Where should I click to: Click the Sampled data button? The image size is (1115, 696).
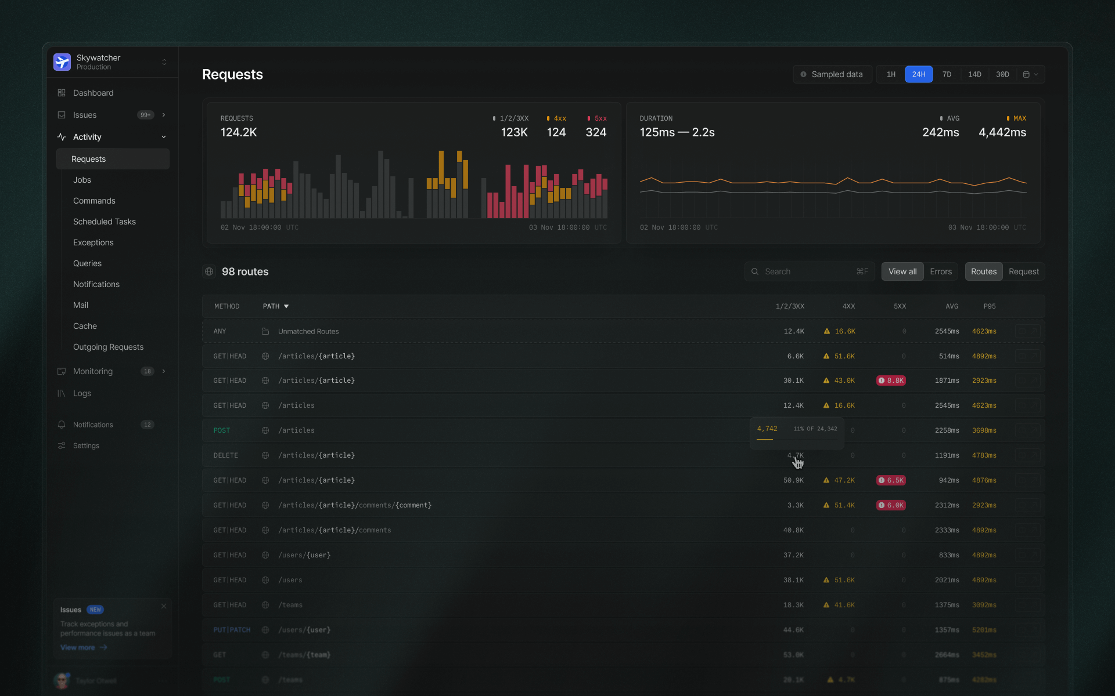point(832,74)
